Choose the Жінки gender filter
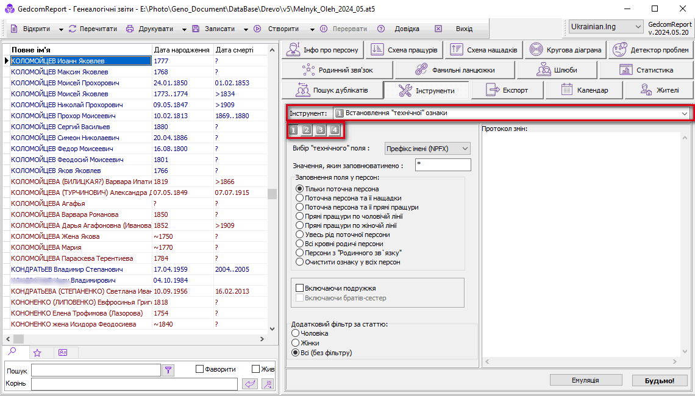 click(x=296, y=343)
